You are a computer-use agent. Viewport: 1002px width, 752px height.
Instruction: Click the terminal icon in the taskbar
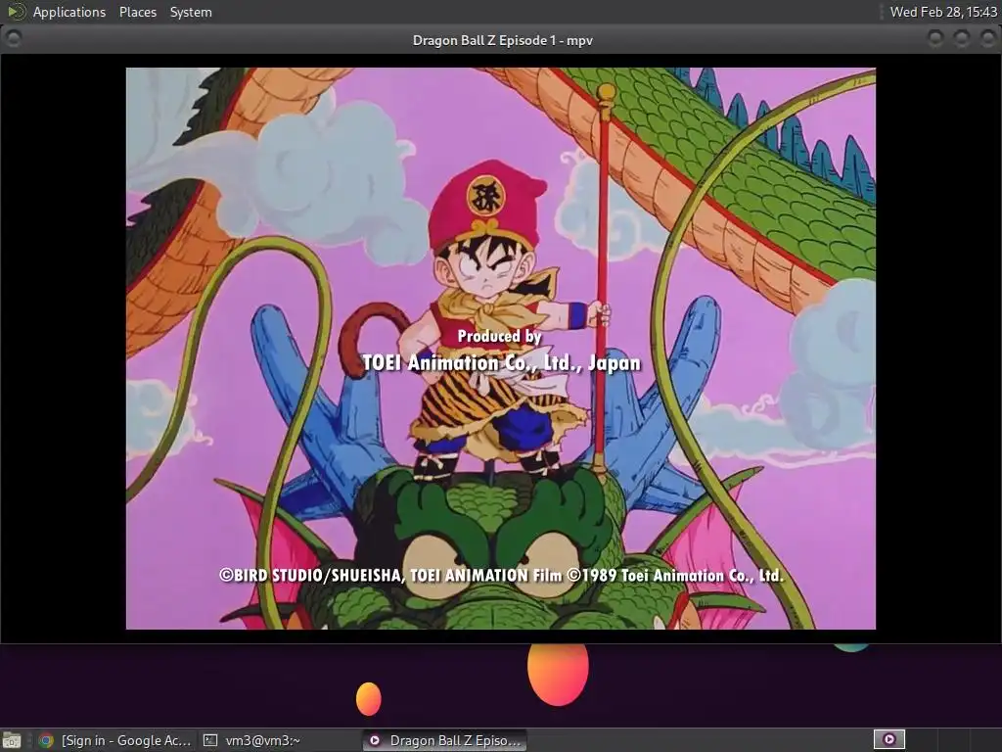coord(210,740)
